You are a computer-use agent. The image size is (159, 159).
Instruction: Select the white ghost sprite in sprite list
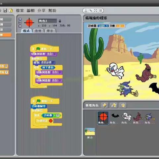click(127, 118)
